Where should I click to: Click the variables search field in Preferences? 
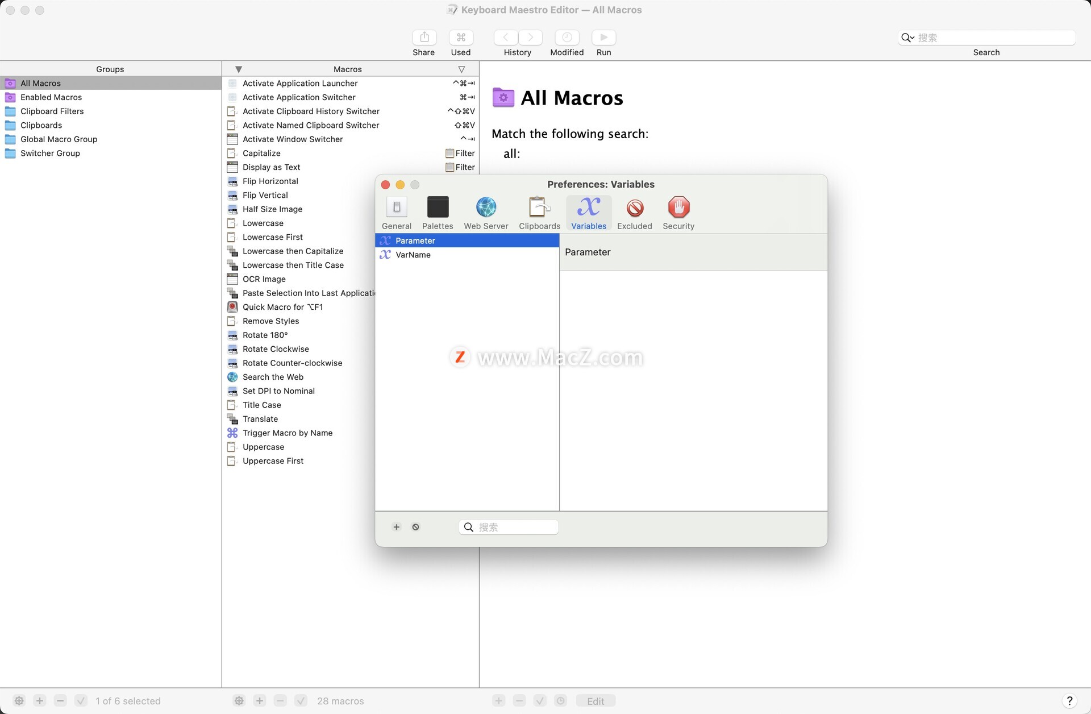(509, 527)
